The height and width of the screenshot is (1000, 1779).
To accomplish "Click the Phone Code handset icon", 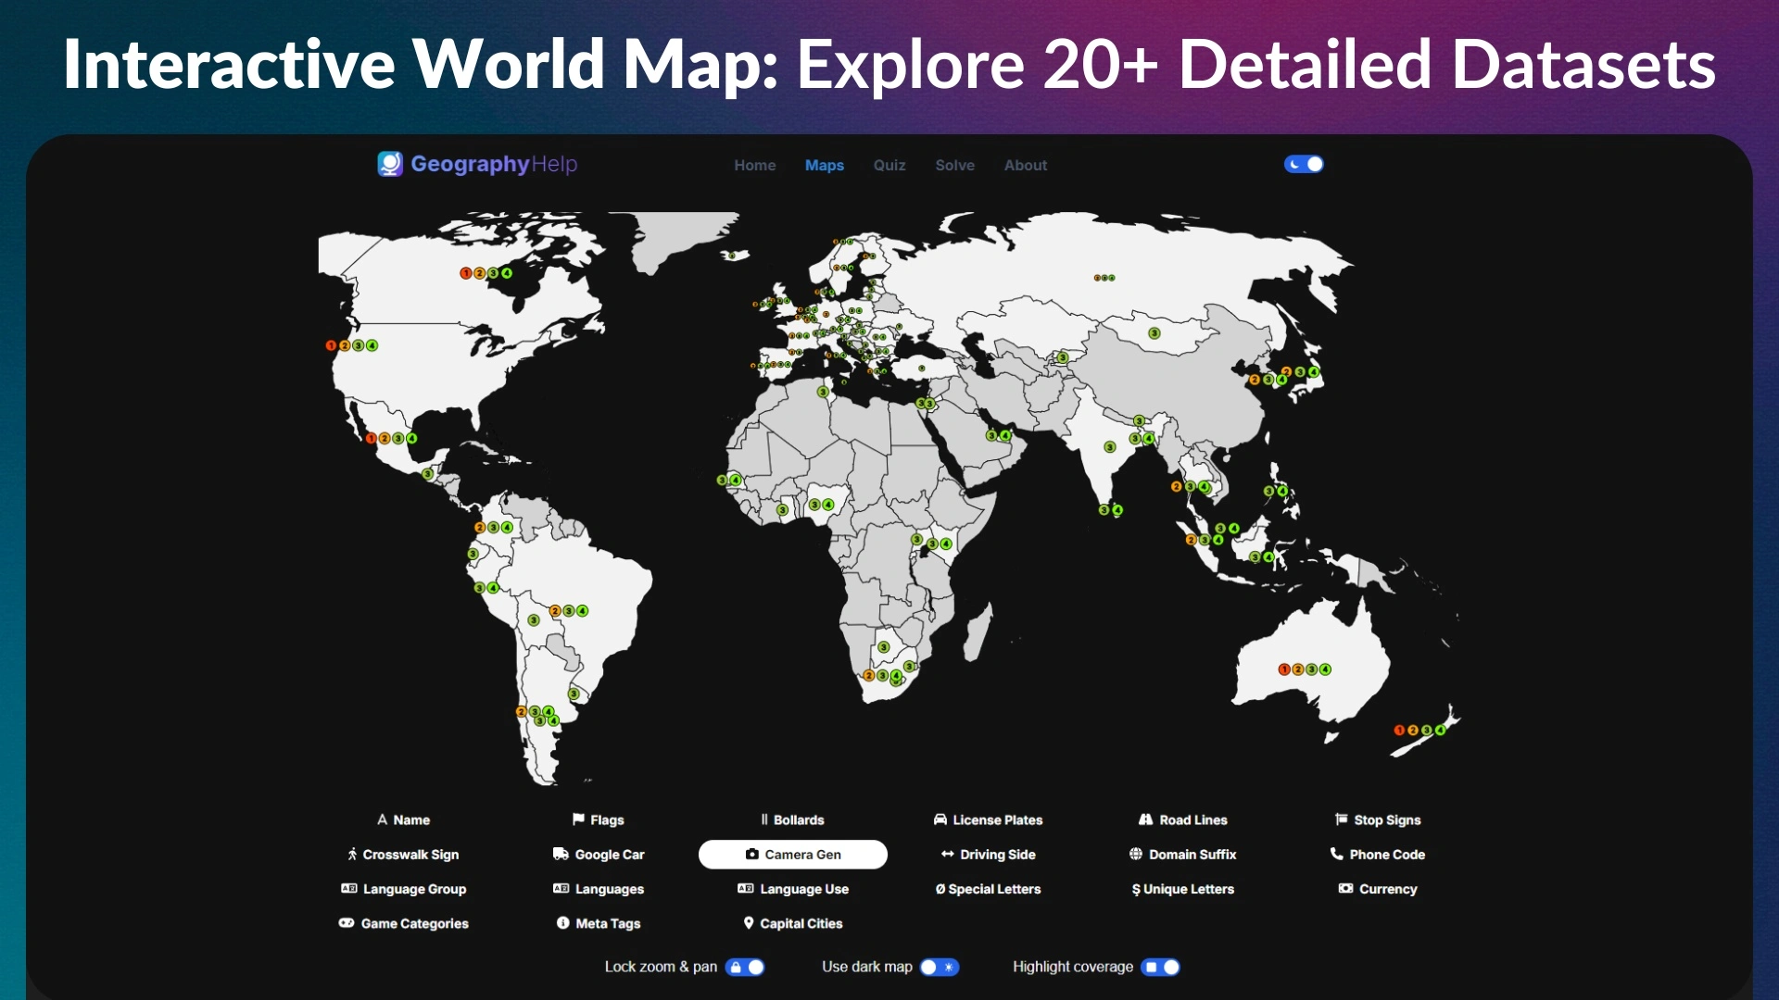I will point(1336,854).
